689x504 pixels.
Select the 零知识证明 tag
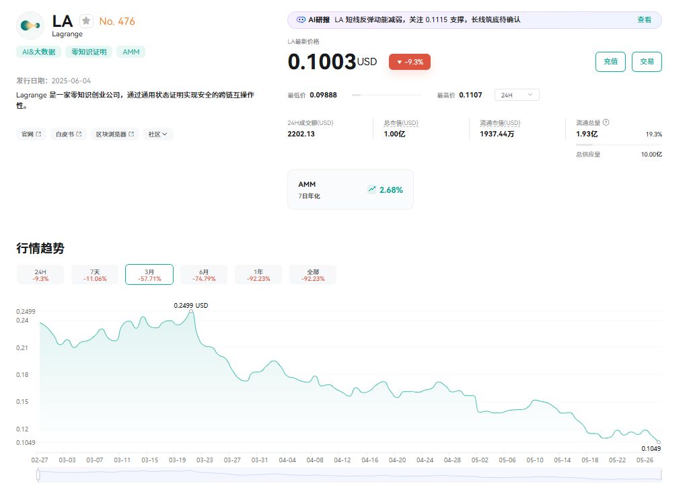89,52
